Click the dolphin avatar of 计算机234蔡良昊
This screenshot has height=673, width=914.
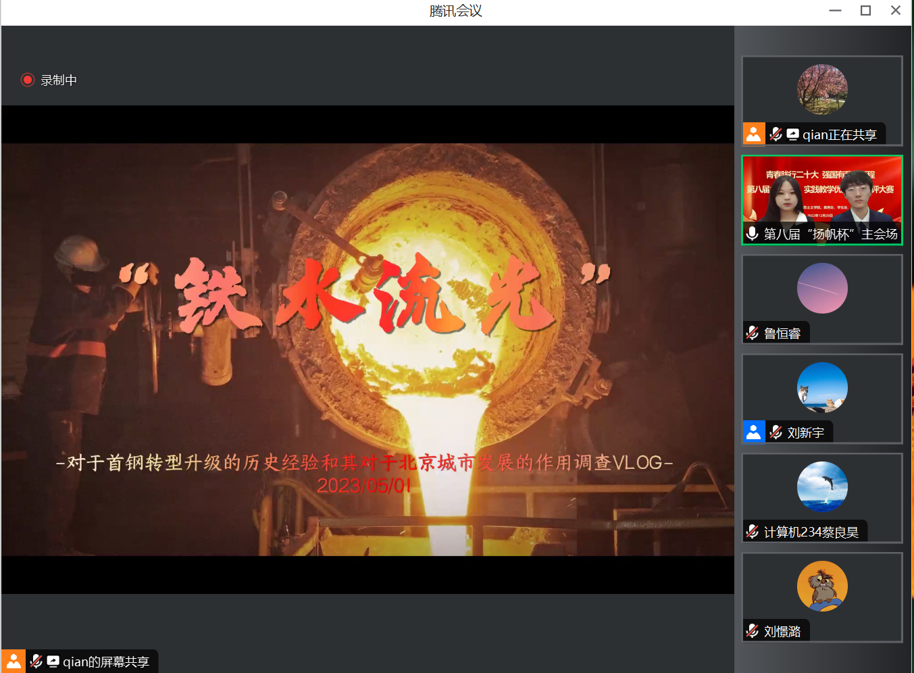821,487
